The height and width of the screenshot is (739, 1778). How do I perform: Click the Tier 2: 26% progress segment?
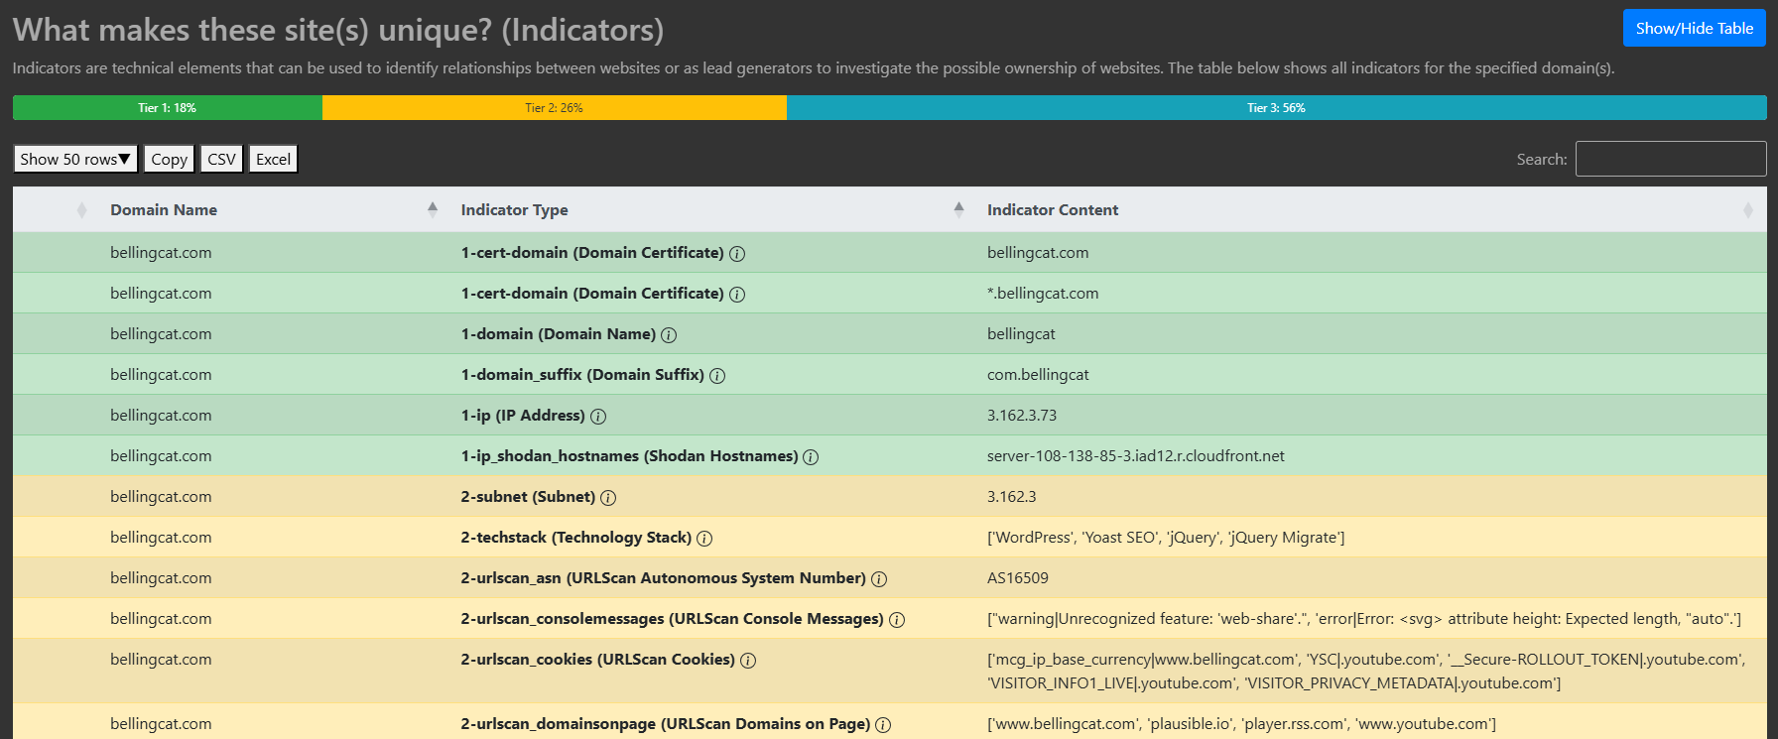coord(555,107)
